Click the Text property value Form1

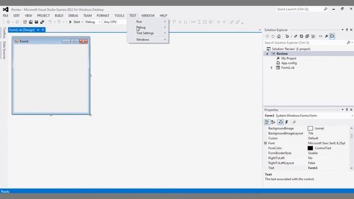click(x=313, y=168)
